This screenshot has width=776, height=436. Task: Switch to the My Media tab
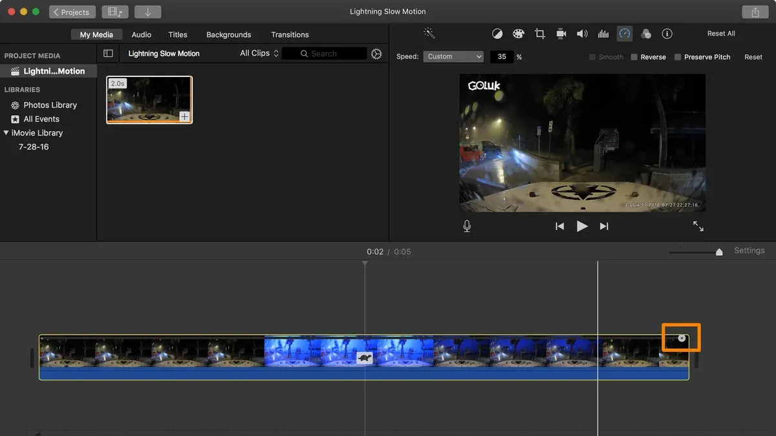pyautogui.click(x=96, y=35)
